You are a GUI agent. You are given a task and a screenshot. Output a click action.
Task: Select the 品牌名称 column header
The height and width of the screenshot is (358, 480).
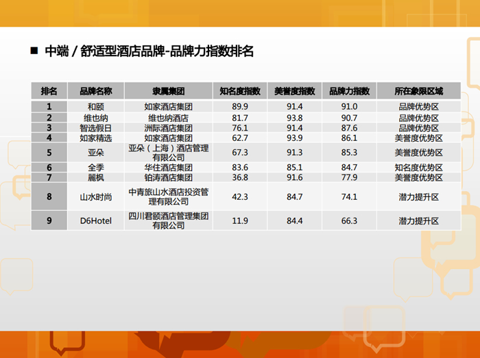(96, 91)
